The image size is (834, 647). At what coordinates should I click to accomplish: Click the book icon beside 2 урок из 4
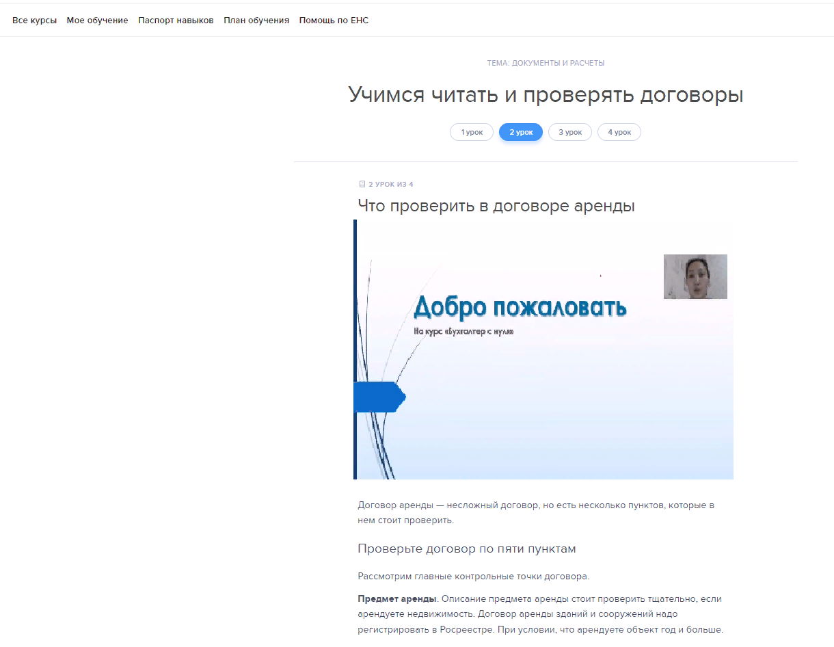click(x=362, y=184)
